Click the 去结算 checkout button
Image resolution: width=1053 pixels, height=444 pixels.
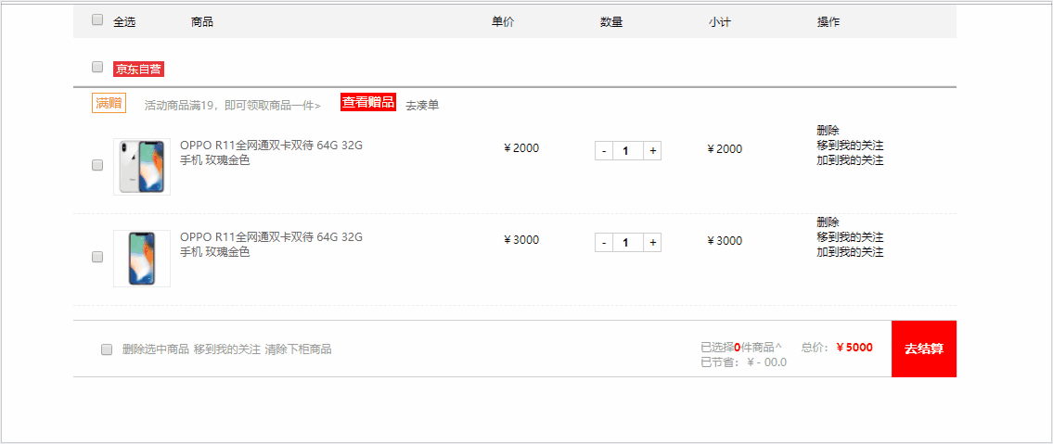924,349
